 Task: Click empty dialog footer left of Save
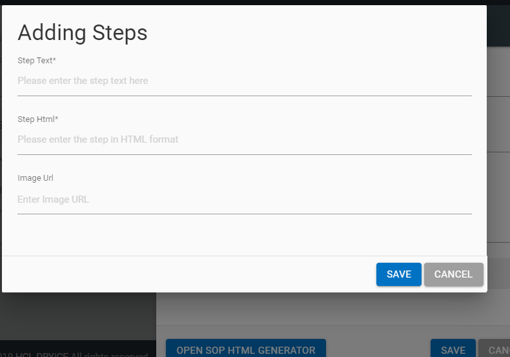tap(187, 274)
